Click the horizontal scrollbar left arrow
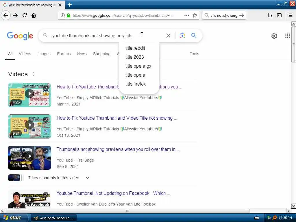296x222 pixels. coord(2,211)
